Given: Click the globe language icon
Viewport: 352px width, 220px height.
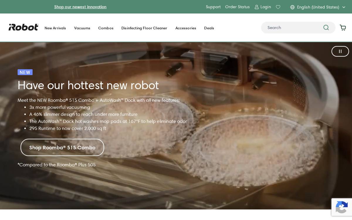Looking at the screenshot, I should pos(292,7).
